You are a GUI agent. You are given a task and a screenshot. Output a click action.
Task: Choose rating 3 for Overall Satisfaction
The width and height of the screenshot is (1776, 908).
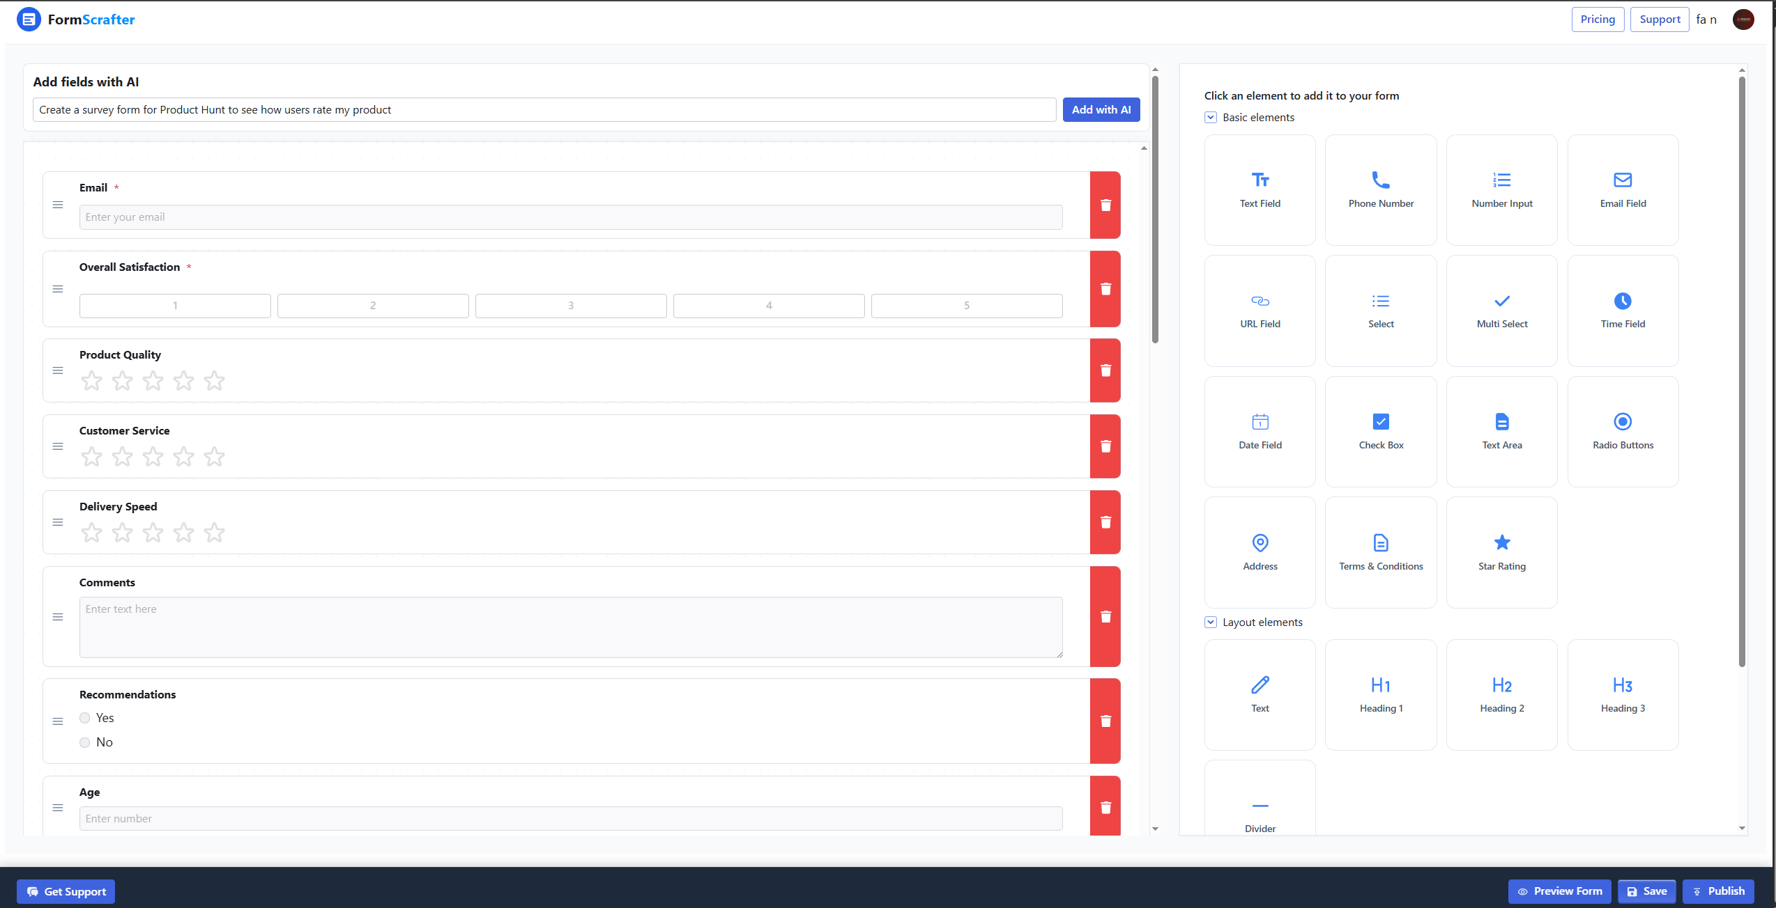570,306
